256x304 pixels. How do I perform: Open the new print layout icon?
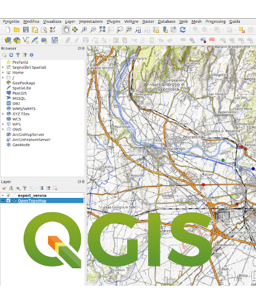click(44, 30)
